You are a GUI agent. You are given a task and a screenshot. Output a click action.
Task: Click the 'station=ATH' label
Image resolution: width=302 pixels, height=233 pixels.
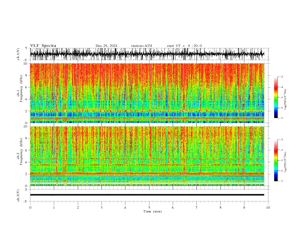(141, 46)
